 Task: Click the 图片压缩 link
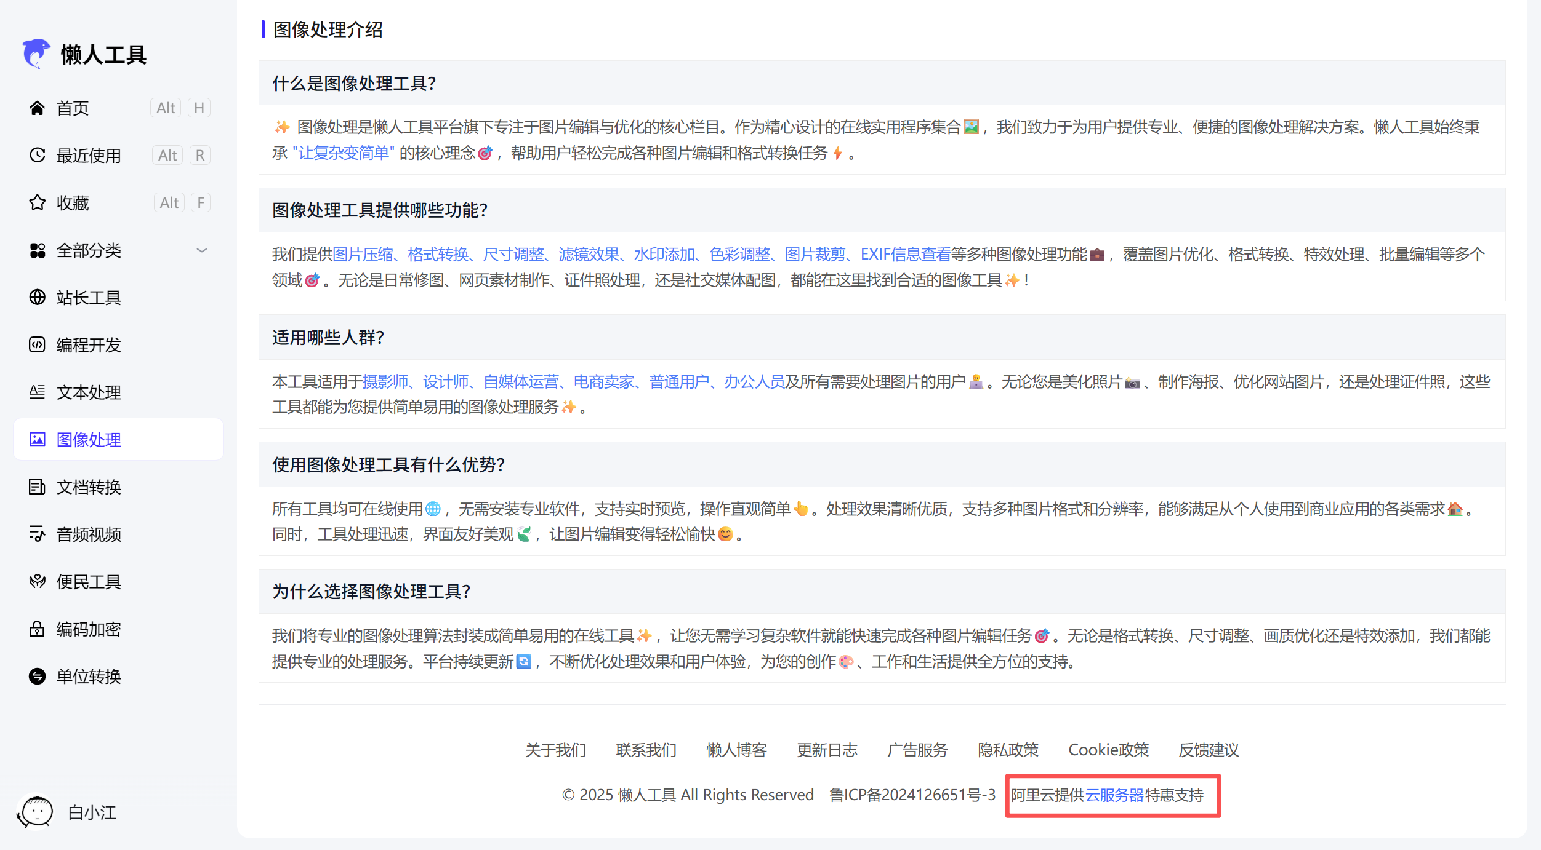pyautogui.click(x=366, y=254)
